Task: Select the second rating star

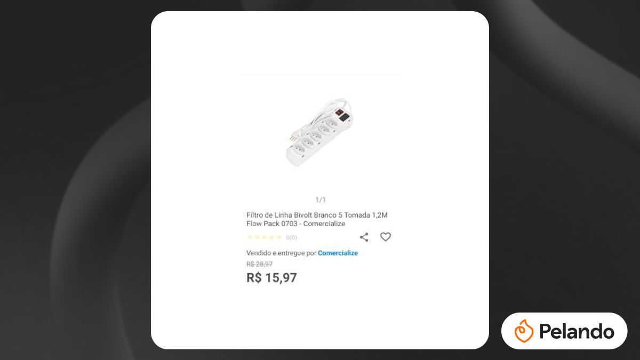Action: (x=257, y=237)
